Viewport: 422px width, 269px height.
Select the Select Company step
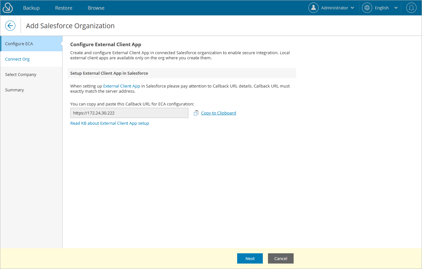tap(21, 74)
